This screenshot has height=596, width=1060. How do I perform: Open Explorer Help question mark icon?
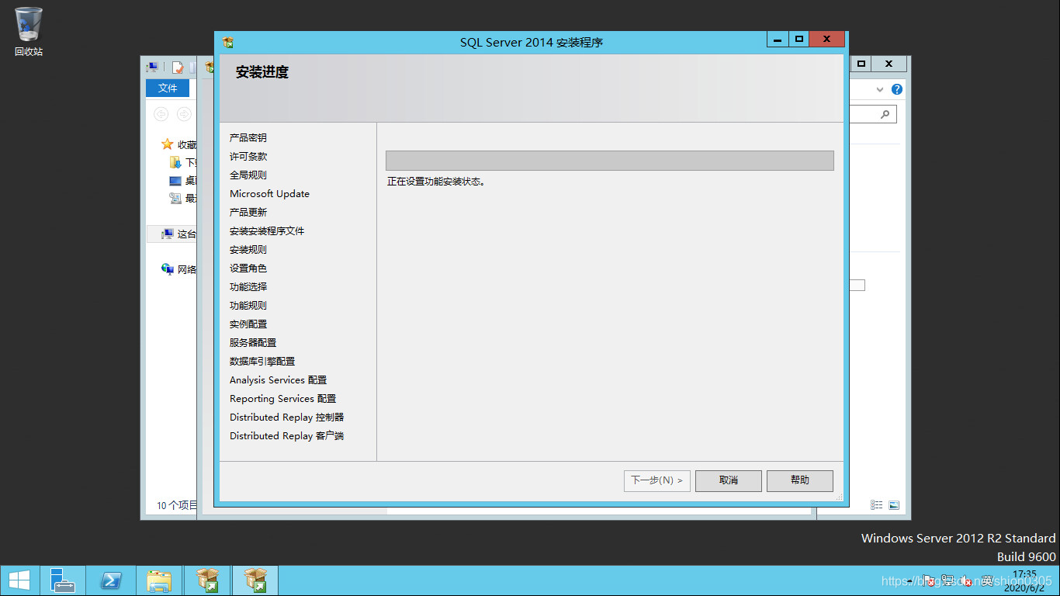(x=897, y=89)
